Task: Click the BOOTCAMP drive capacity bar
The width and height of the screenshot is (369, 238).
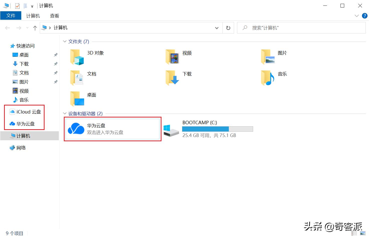Action: point(217,129)
